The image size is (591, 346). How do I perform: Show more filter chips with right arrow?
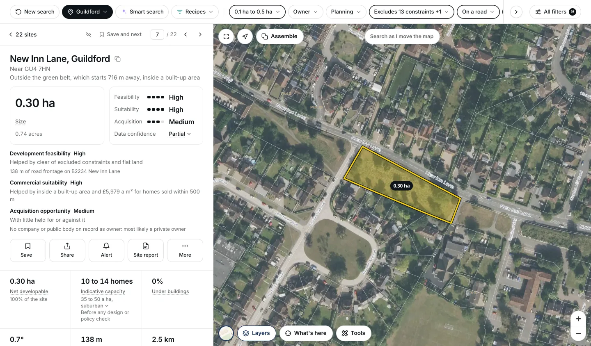pos(516,12)
